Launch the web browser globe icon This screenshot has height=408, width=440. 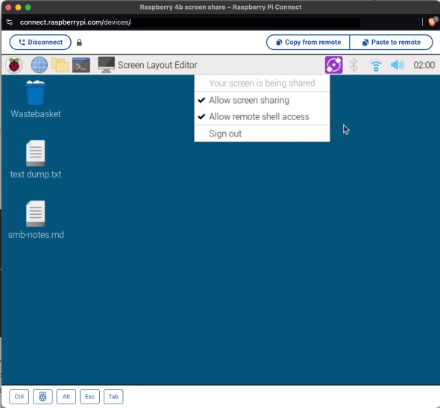[39, 65]
